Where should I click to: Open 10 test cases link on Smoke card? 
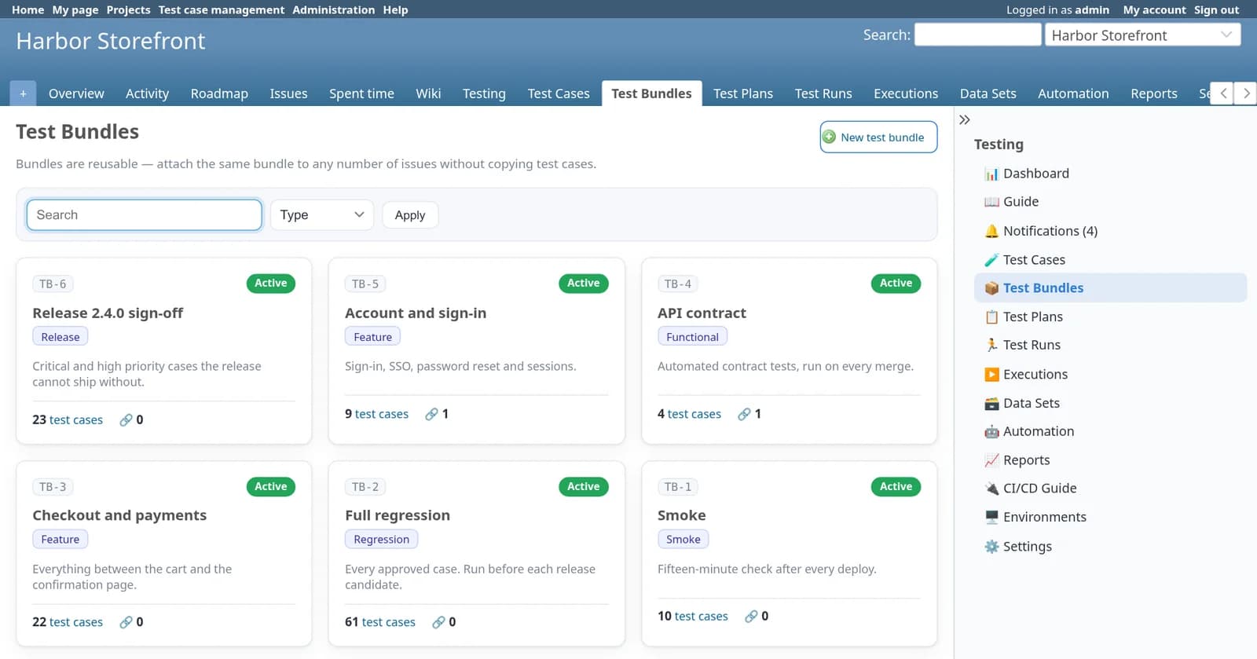693,617
